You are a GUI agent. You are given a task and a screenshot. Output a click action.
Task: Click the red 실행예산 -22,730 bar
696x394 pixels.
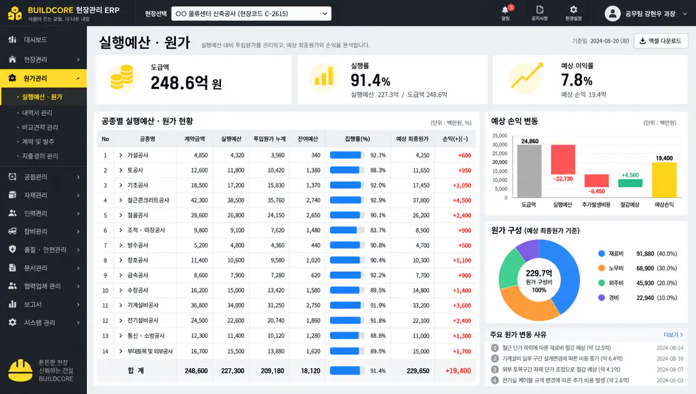pos(563,159)
